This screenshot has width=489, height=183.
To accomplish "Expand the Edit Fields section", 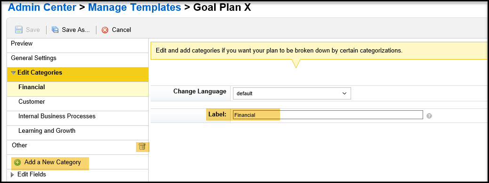I will (x=13, y=175).
